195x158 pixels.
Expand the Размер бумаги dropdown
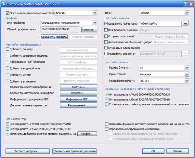click(186, 68)
